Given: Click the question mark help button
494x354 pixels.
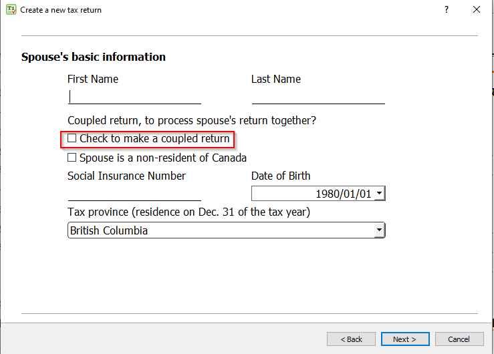Looking at the screenshot, I should click(x=446, y=10).
